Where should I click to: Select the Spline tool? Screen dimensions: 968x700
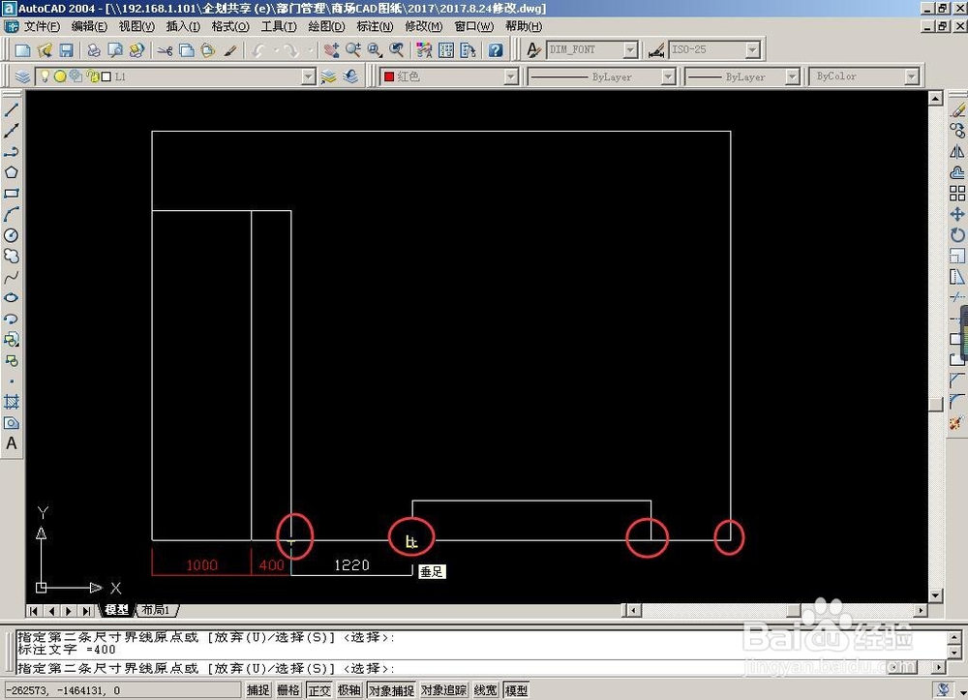[x=11, y=277]
